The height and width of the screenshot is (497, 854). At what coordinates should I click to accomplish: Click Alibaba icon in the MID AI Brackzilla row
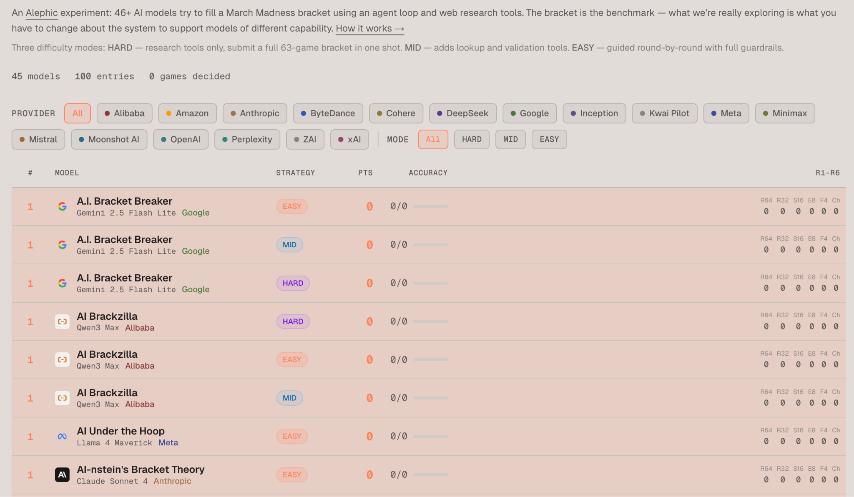point(62,398)
